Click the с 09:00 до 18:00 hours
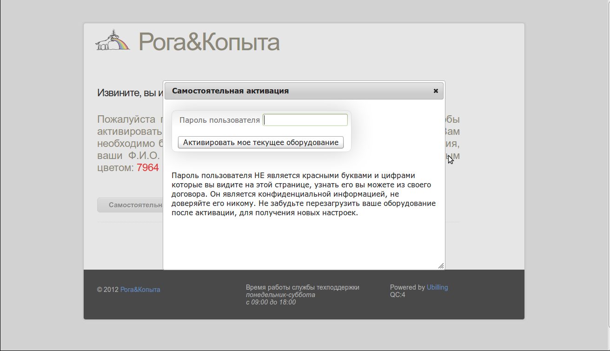The width and height of the screenshot is (610, 351). point(271,302)
